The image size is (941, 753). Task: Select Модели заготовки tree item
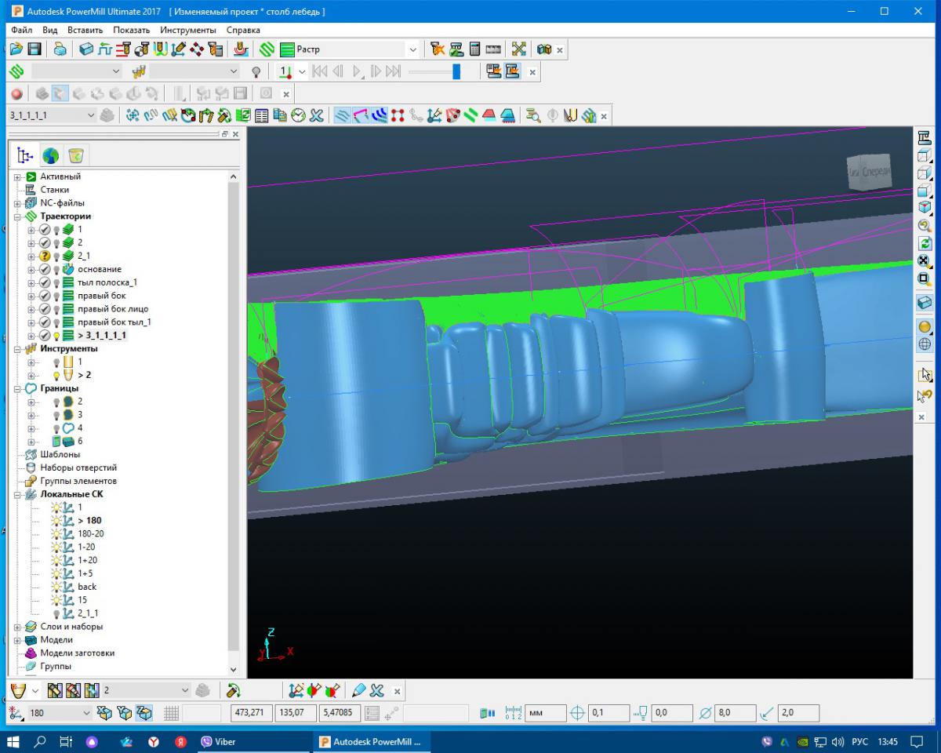77,653
